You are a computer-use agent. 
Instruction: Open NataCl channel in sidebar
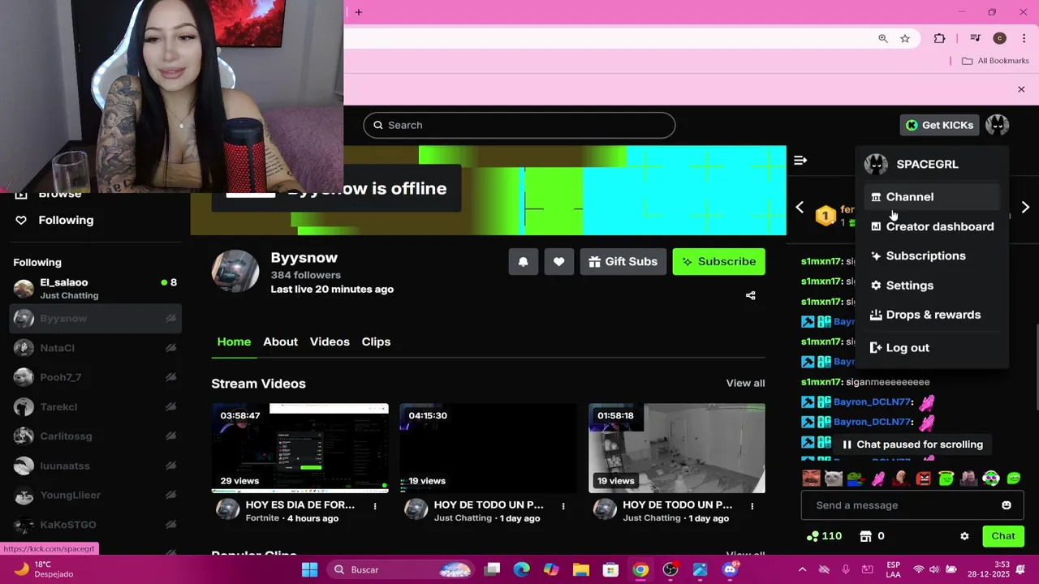point(96,348)
